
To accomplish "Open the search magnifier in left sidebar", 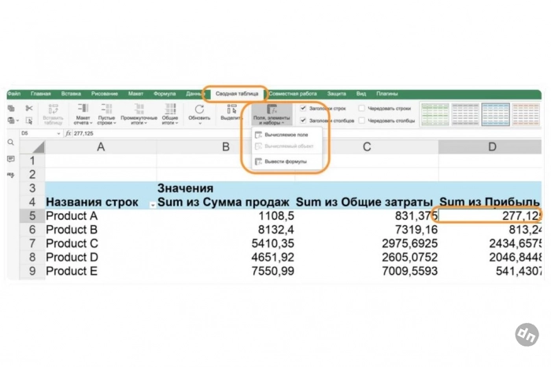I will point(11,143).
